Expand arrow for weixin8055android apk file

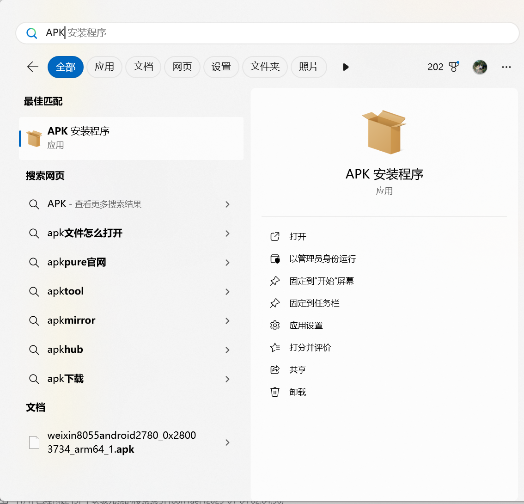(228, 443)
